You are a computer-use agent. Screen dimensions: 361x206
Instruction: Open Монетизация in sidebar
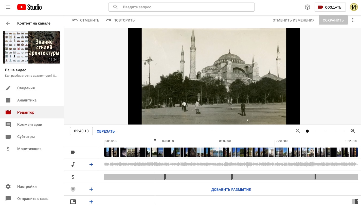pos(29,149)
